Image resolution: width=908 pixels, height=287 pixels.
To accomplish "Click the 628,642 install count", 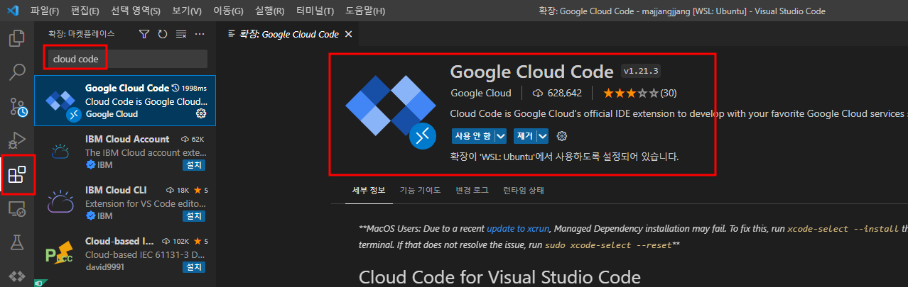I will (557, 93).
